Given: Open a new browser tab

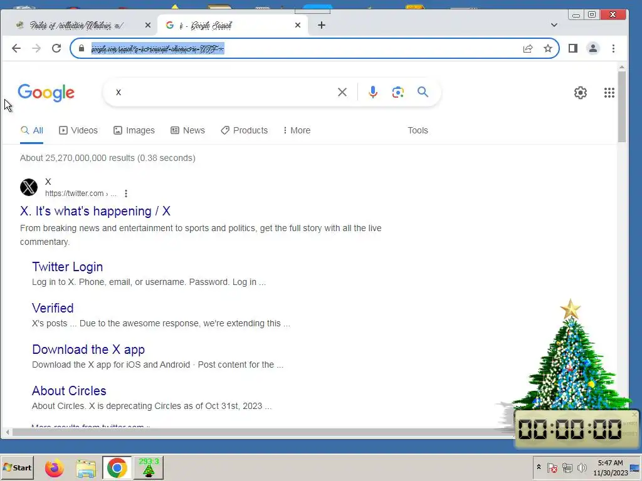Looking at the screenshot, I should [322, 25].
